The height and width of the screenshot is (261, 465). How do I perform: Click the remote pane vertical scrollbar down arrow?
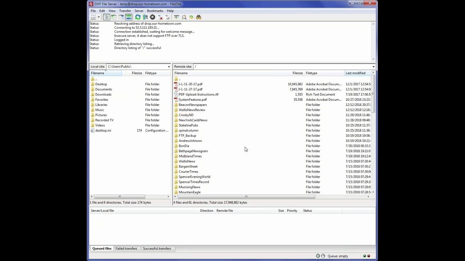tap(373, 192)
